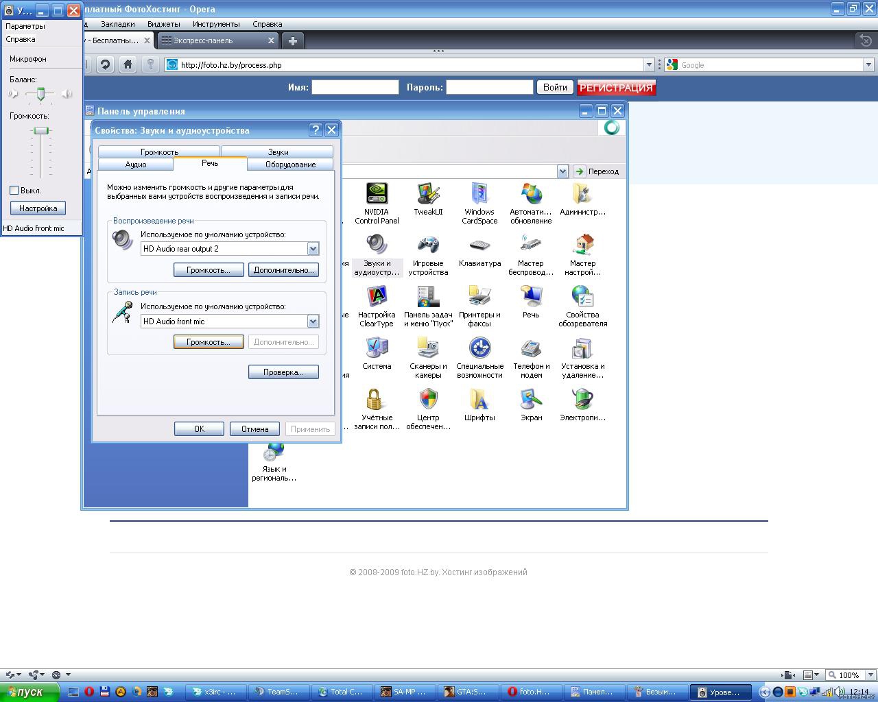Click the Настройка button in volume window

point(38,208)
